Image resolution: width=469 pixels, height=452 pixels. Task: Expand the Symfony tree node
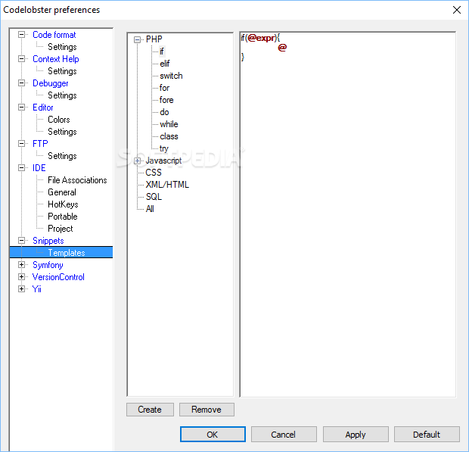pos(21,265)
